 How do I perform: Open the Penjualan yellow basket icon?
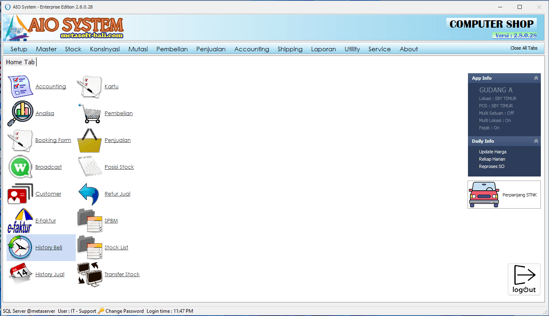(x=90, y=140)
